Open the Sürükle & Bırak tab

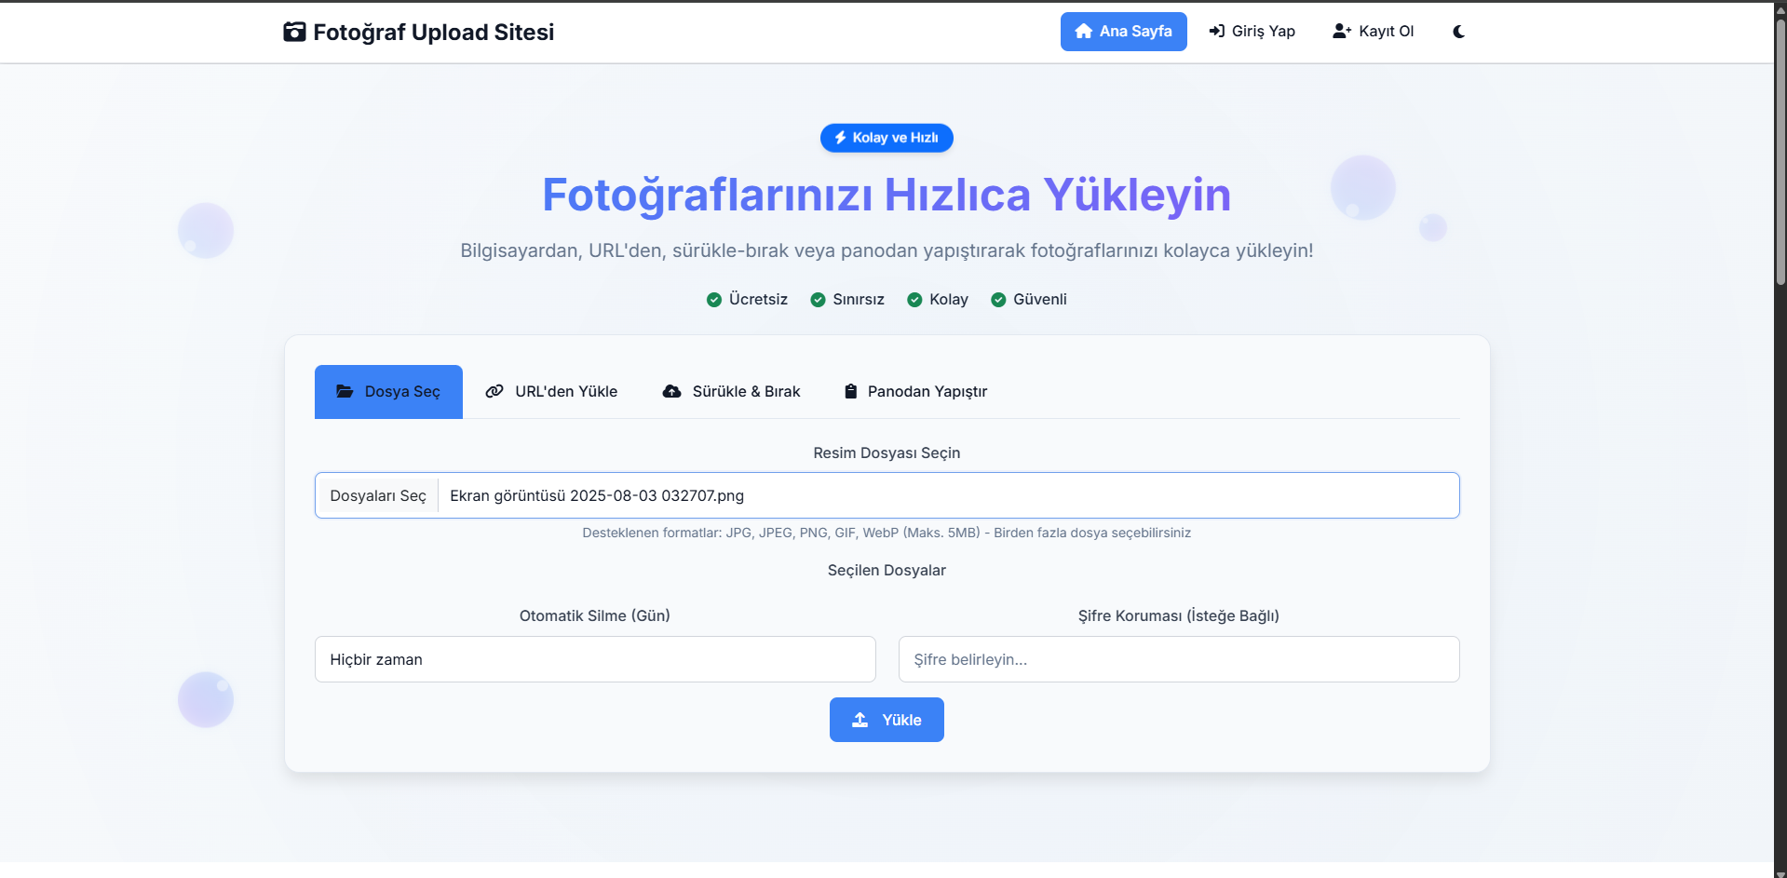coord(731,391)
